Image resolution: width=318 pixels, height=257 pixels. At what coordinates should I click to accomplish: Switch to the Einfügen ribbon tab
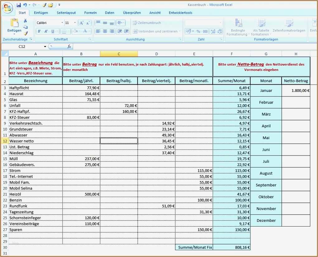[41, 13]
